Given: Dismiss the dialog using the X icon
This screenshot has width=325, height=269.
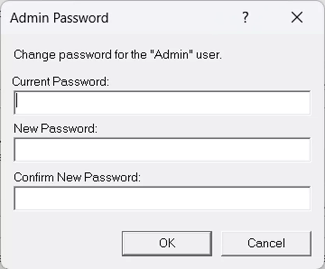Looking at the screenshot, I should pos(297,18).
